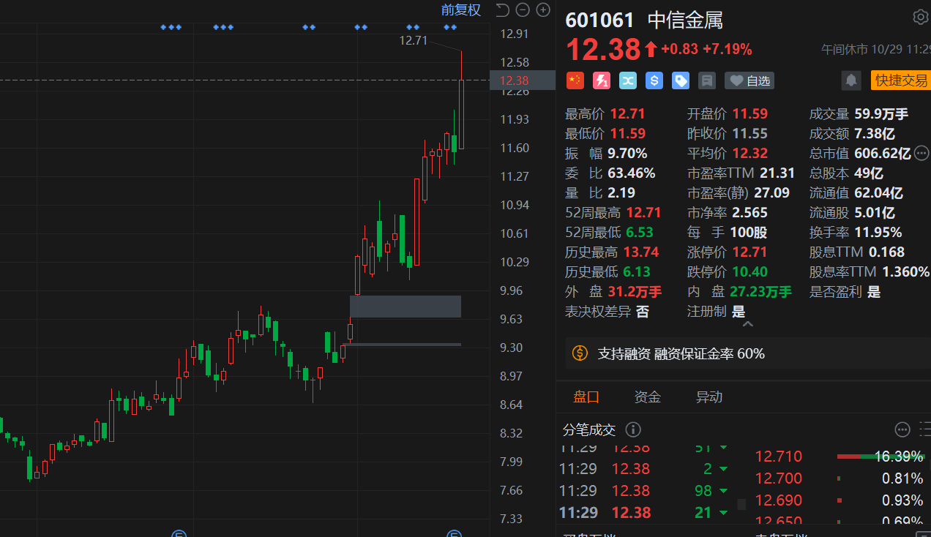The image size is (931, 537).
Task: Toggle the price alert bell
Action: (x=851, y=80)
